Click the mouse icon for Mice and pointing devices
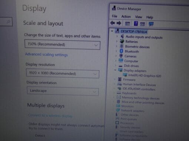This screenshot has width=189, height=141. [x=118, y=102]
